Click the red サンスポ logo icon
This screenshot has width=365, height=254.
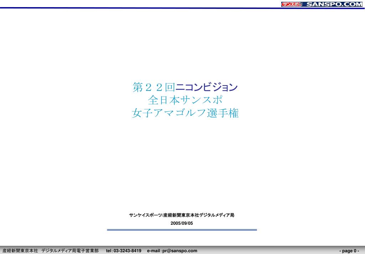(x=292, y=4)
